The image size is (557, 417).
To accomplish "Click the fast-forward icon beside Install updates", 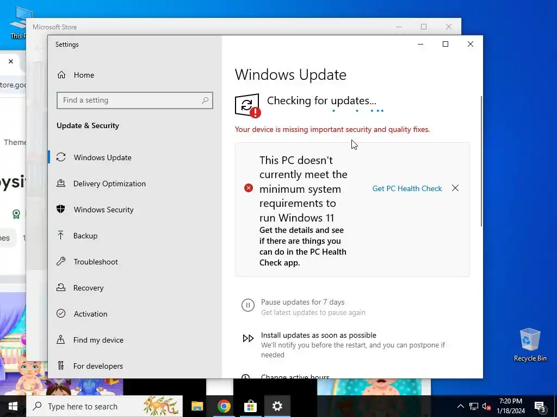I will pyautogui.click(x=248, y=338).
